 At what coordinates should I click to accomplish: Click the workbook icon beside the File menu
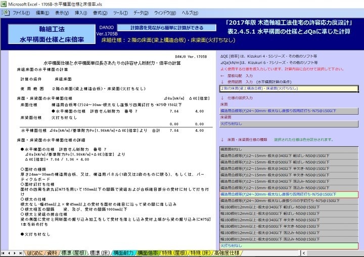point(6,13)
